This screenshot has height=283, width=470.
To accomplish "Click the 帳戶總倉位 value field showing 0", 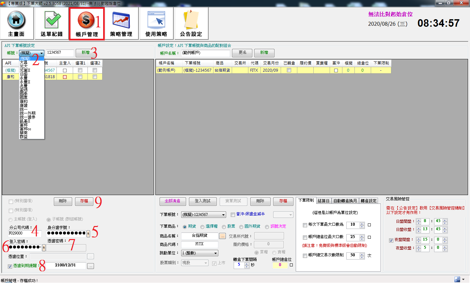I will (x=280, y=265).
